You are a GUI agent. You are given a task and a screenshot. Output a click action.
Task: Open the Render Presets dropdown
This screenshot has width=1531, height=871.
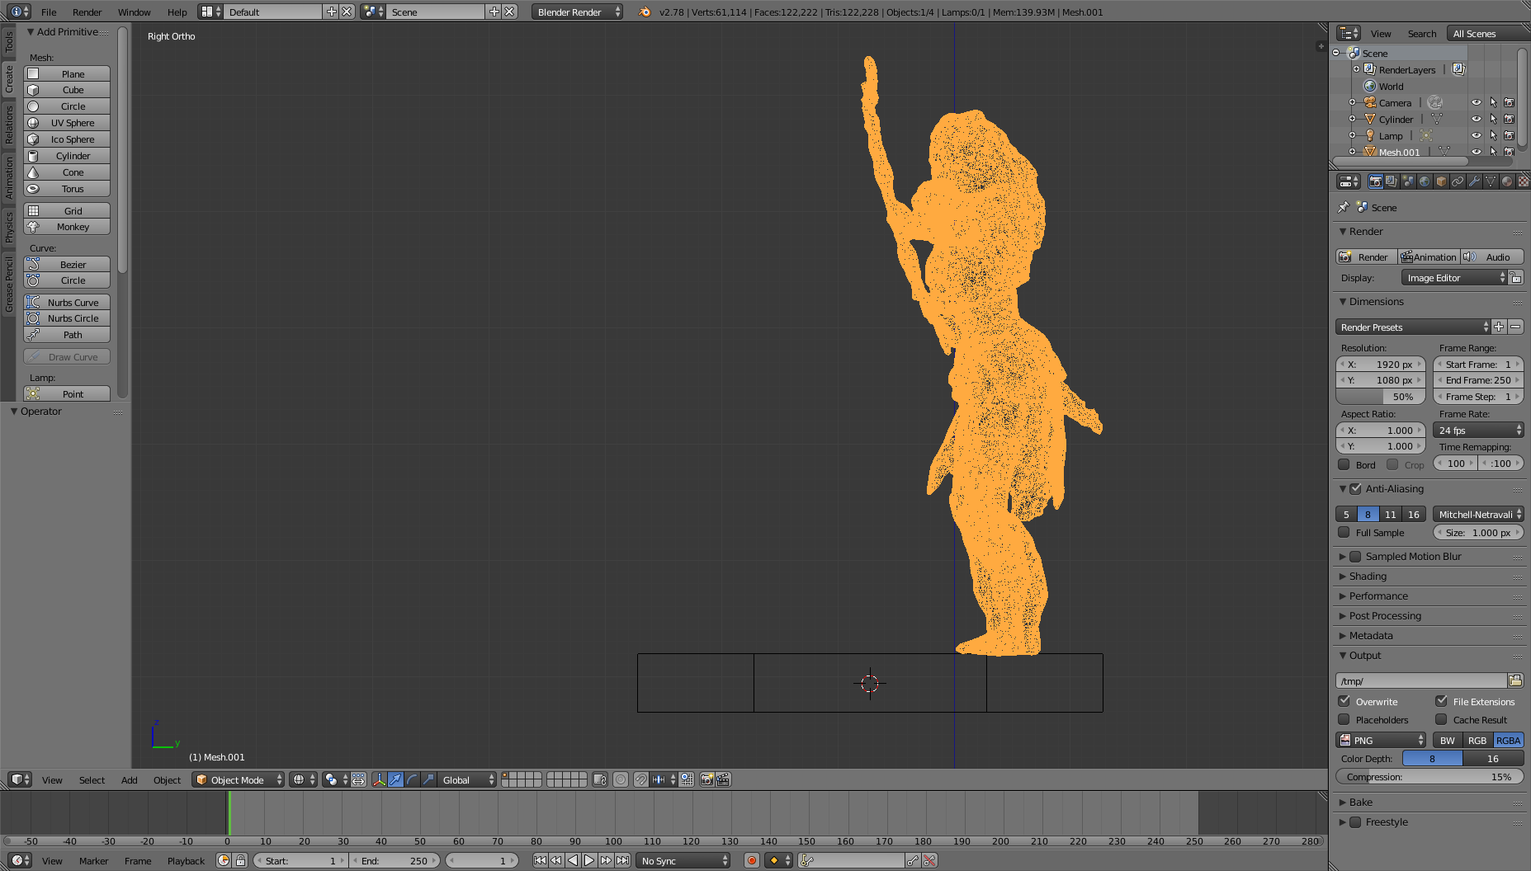[x=1413, y=327]
